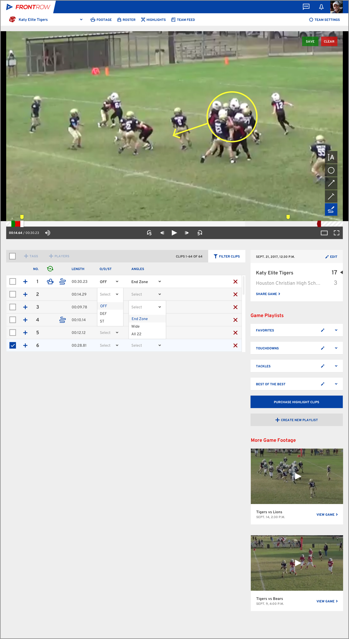Screen dimensions: 349x639
Task: Click Purchase Highlight Clips button
Action: [x=297, y=402]
